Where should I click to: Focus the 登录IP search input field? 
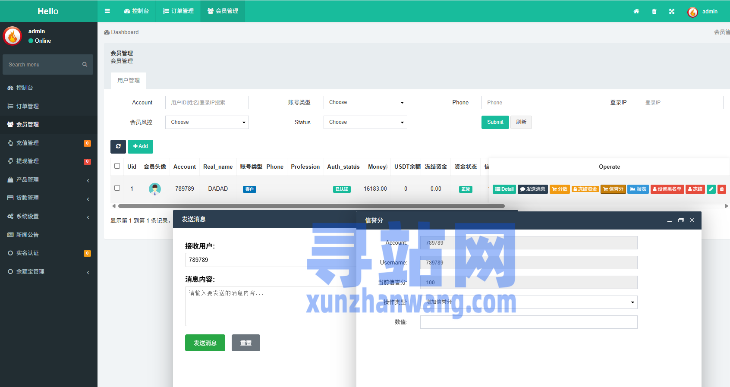click(682, 102)
